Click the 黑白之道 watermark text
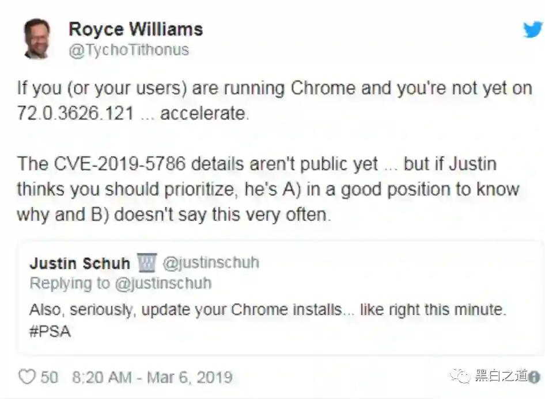The width and height of the screenshot is (545, 399). (501, 377)
